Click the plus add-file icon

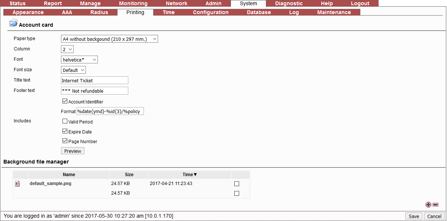tap(428, 204)
